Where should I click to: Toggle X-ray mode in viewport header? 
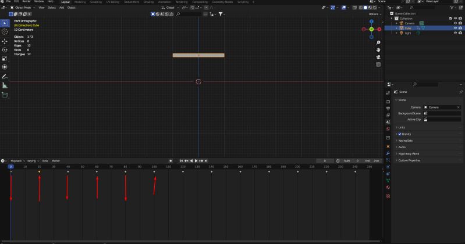[x=354, y=8]
